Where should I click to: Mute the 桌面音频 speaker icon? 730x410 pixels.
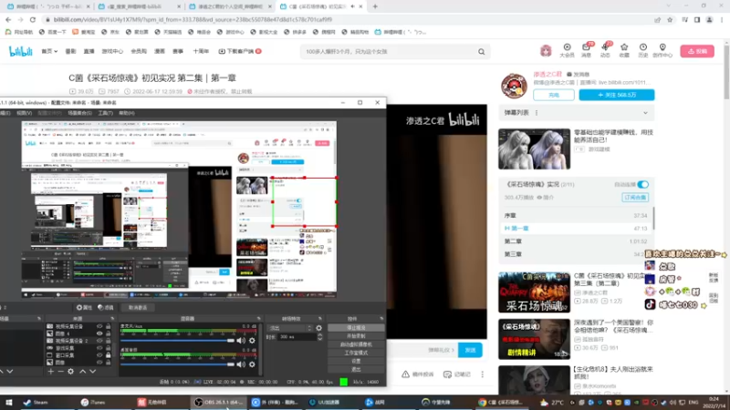click(x=241, y=364)
